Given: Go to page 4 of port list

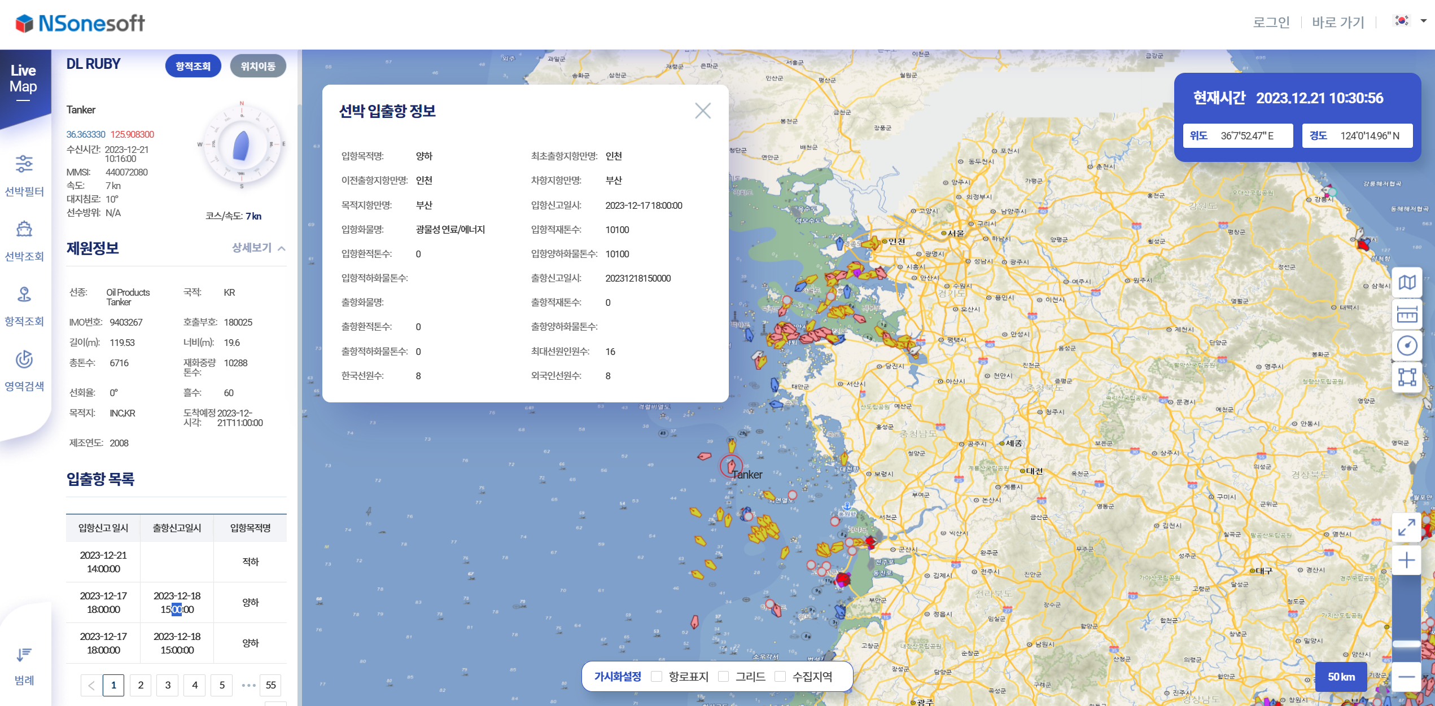Looking at the screenshot, I should click(195, 685).
